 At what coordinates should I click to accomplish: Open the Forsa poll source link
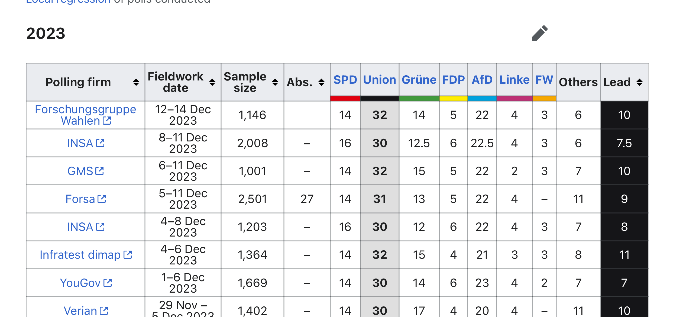click(x=85, y=199)
